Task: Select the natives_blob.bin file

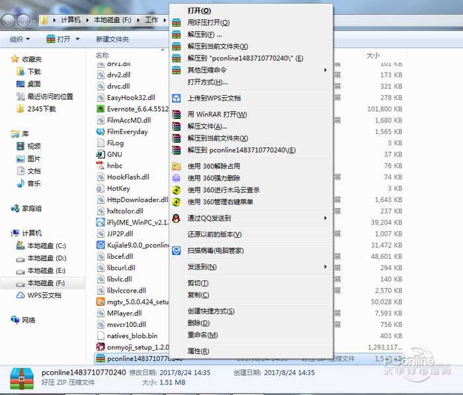Action: point(127,336)
